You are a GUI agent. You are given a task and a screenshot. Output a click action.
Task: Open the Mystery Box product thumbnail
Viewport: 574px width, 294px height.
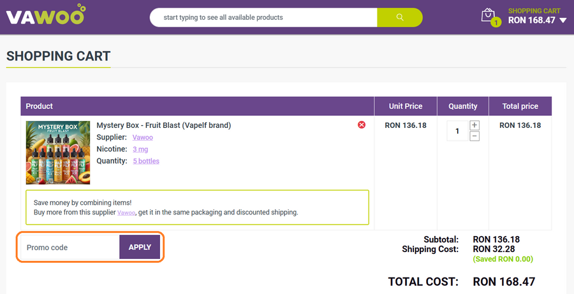click(x=58, y=153)
